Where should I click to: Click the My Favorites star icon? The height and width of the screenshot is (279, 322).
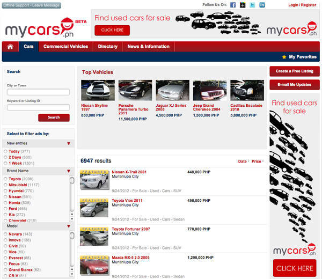click(x=284, y=57)
